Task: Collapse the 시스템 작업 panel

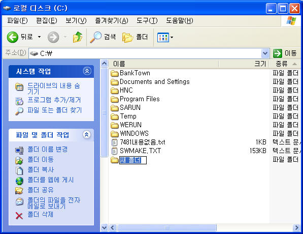Action: click(x=87, y=71)
